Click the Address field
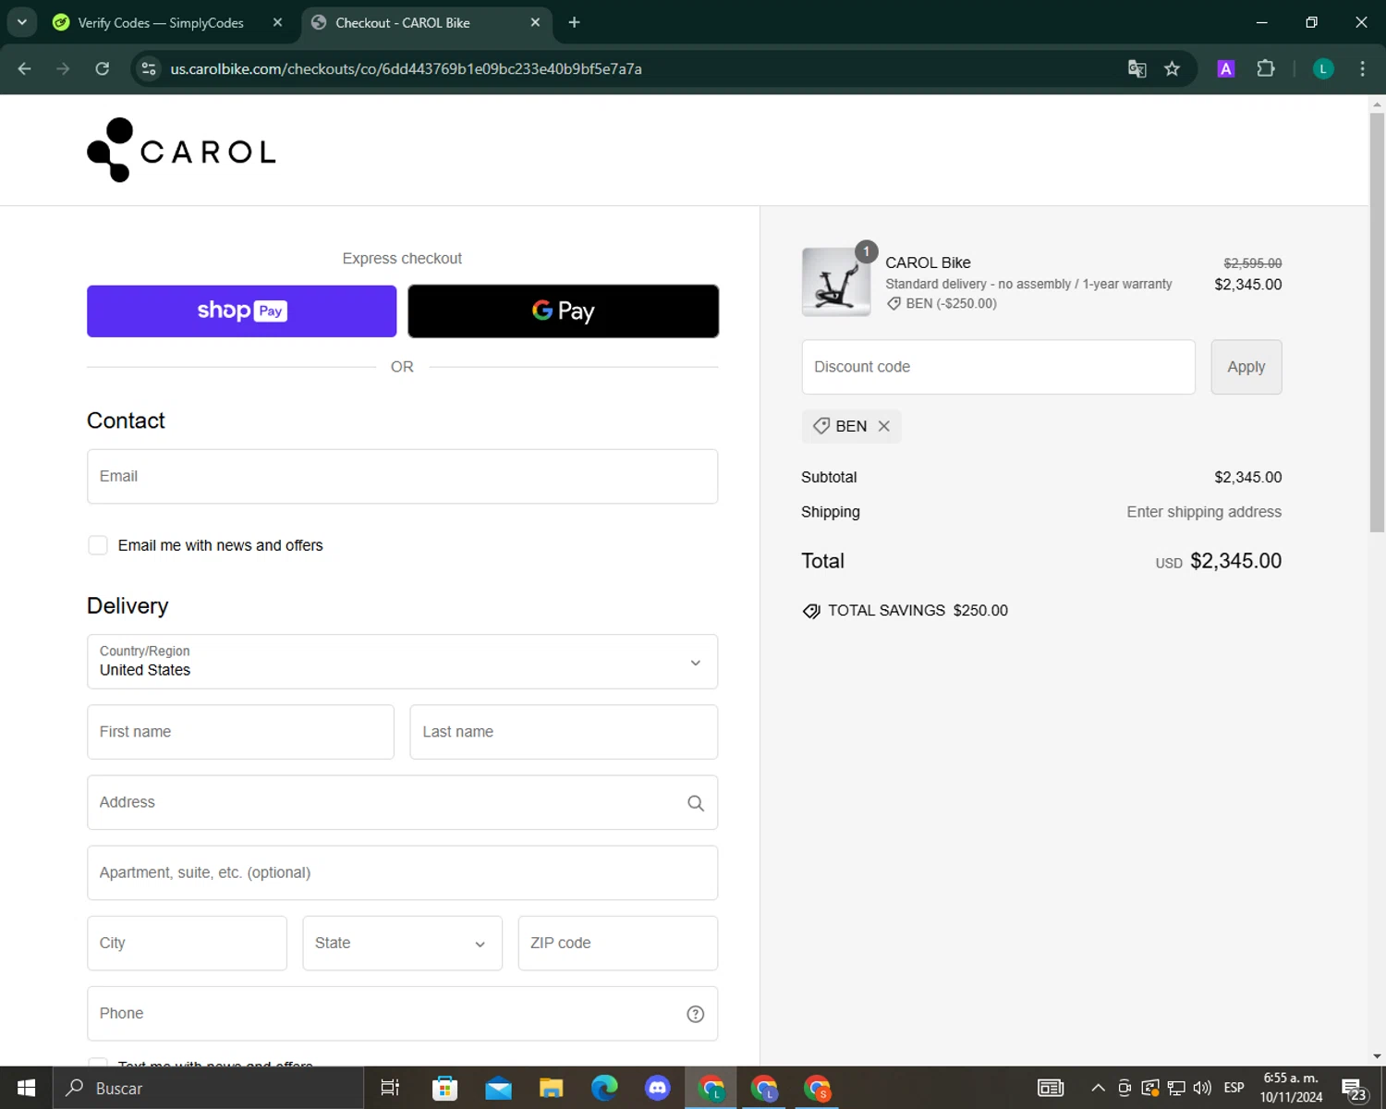1386x1109 pixels. pos(402,802)
